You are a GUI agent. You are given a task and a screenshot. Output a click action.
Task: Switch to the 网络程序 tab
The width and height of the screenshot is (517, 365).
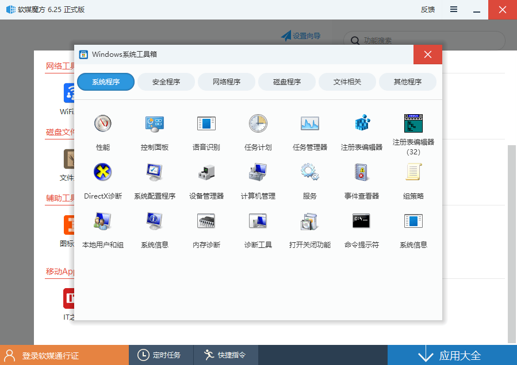pyautogui.click(x=227, y=81)
